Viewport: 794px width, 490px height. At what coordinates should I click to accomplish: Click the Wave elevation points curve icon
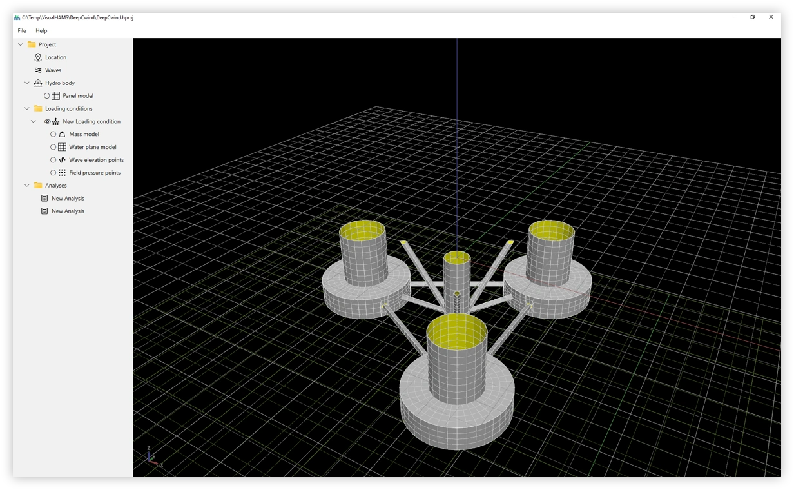point(63,160)
